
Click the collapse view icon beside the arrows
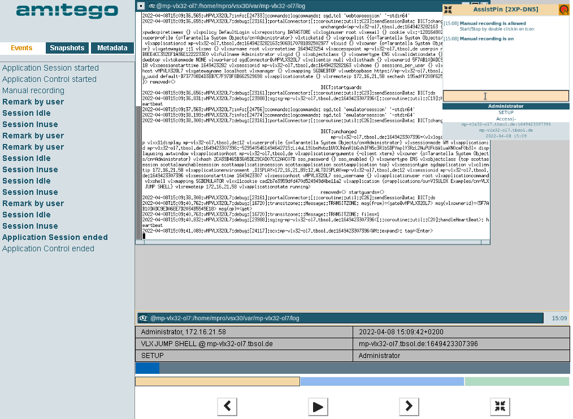(499, 406)
